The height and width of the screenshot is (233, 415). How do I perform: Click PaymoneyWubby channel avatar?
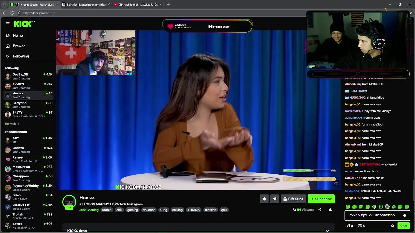tap(8, 188)
